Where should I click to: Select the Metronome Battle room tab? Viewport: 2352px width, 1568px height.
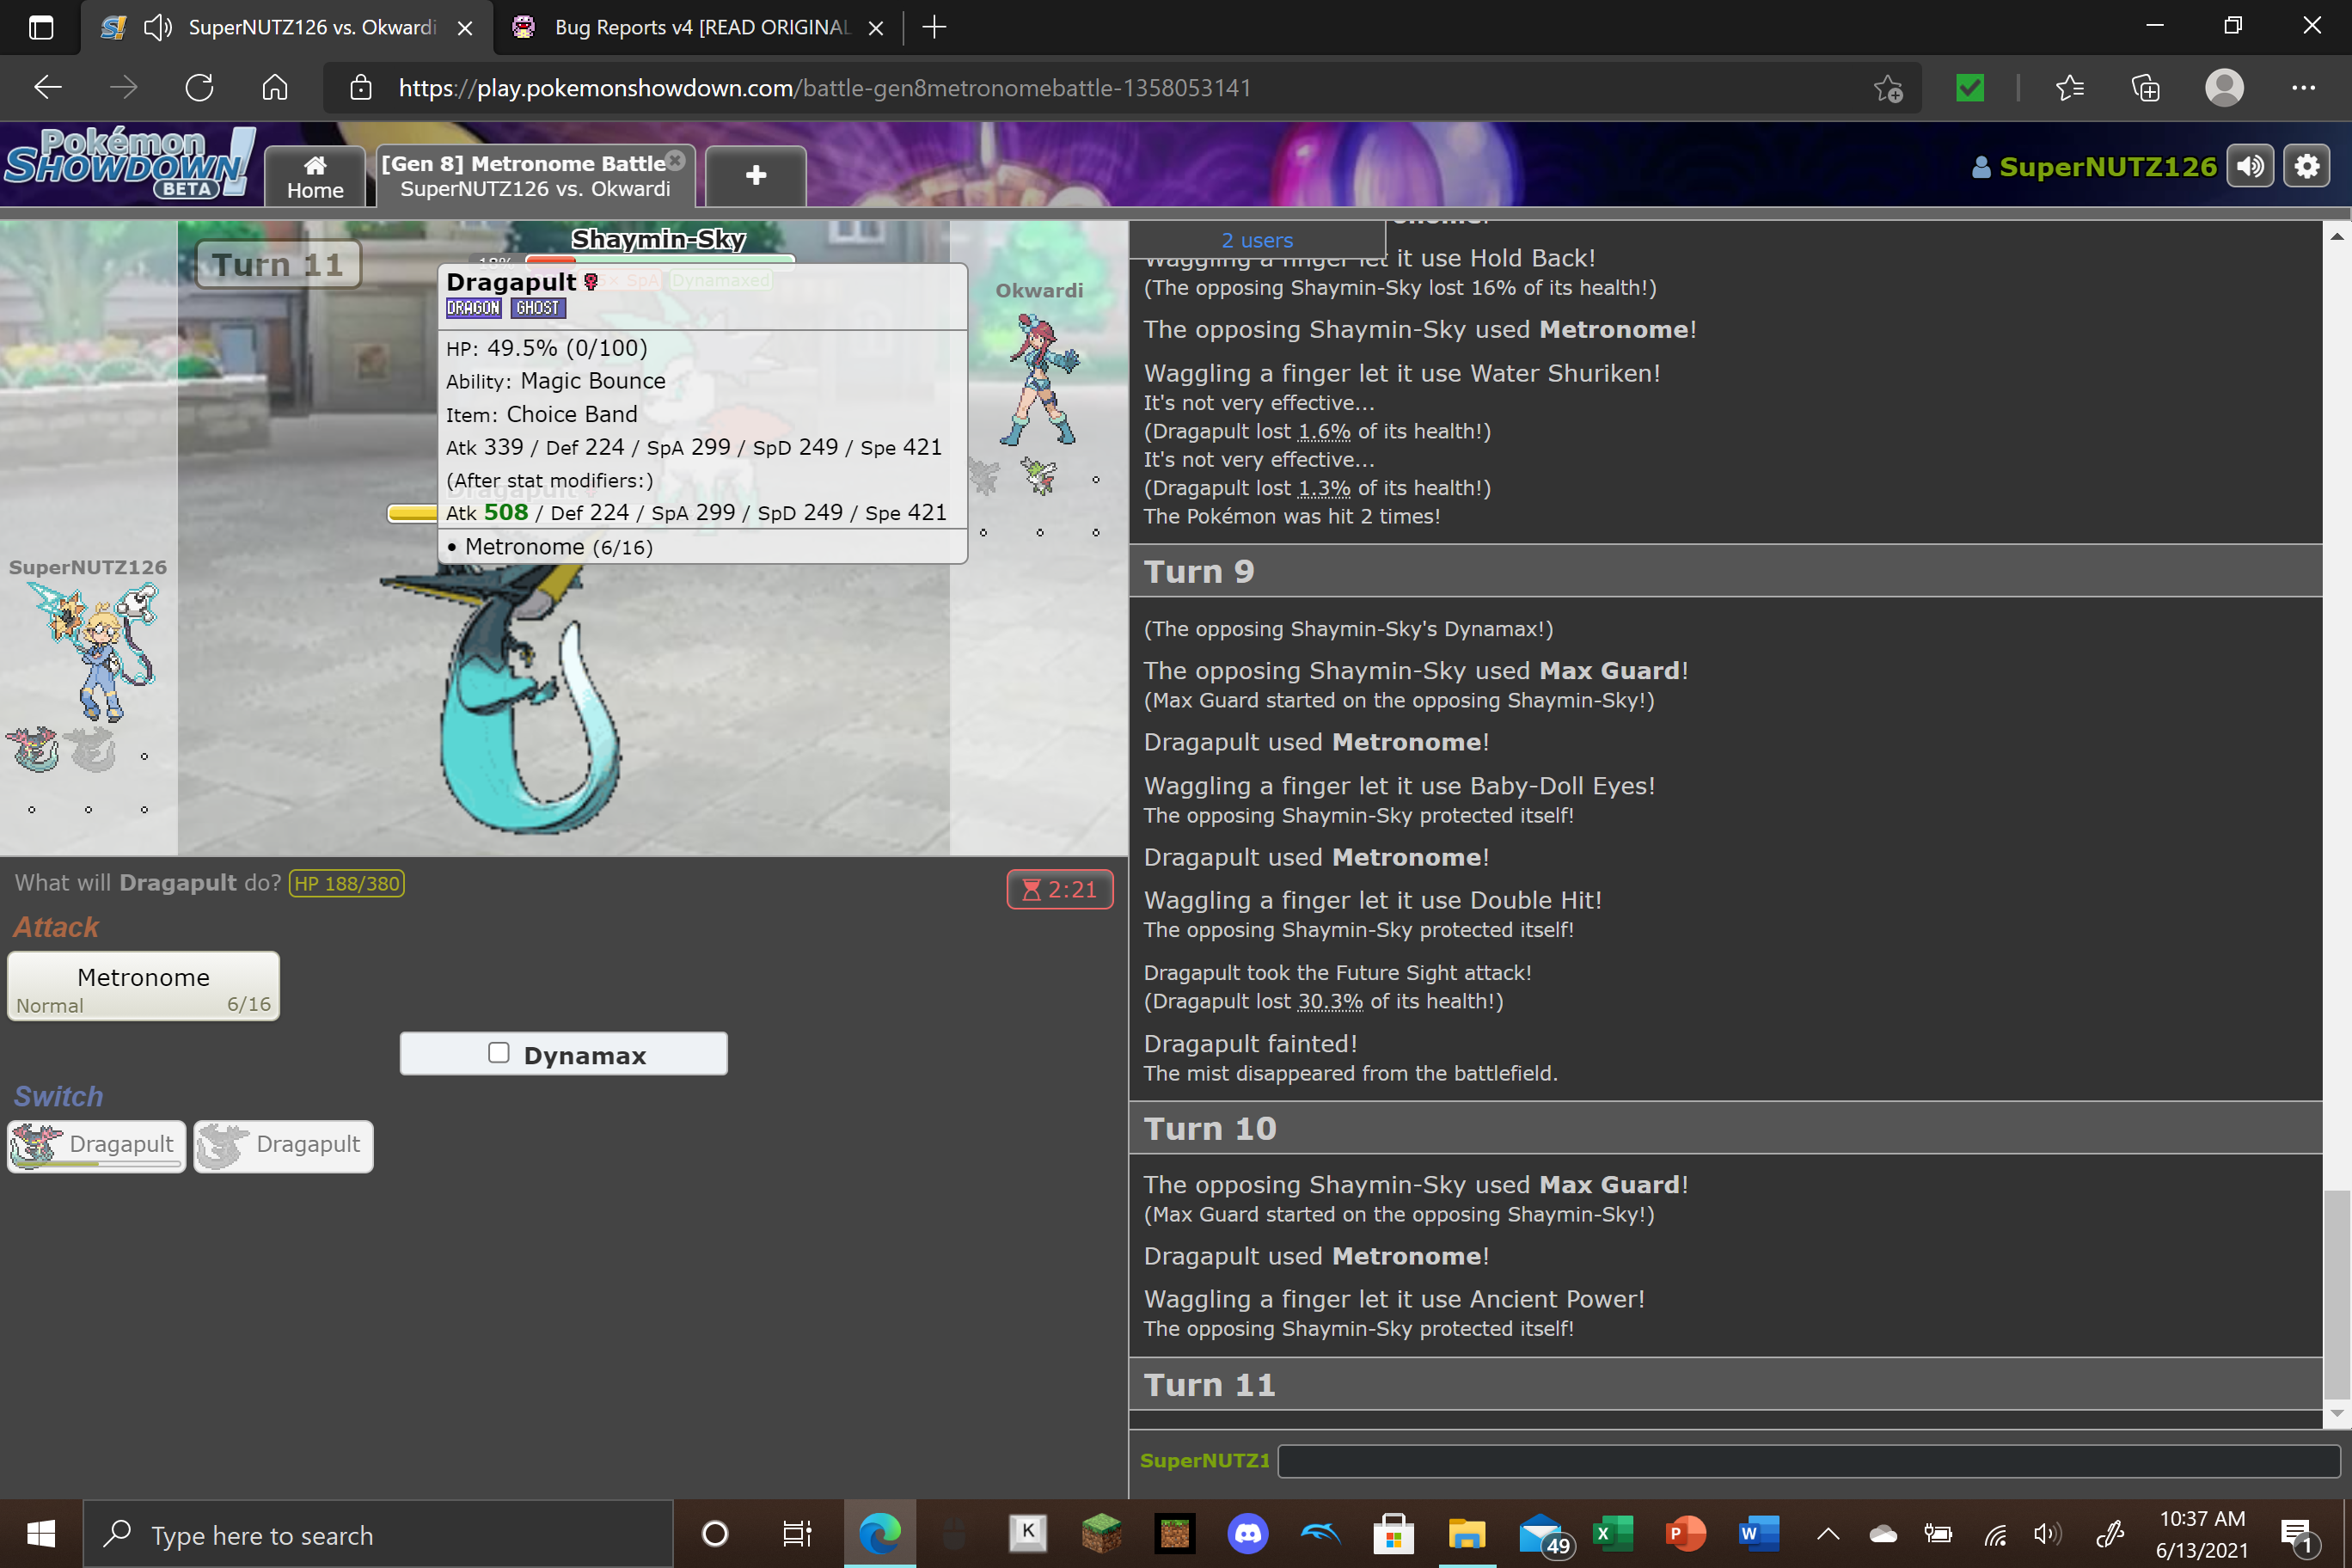(x=530, y=176)
